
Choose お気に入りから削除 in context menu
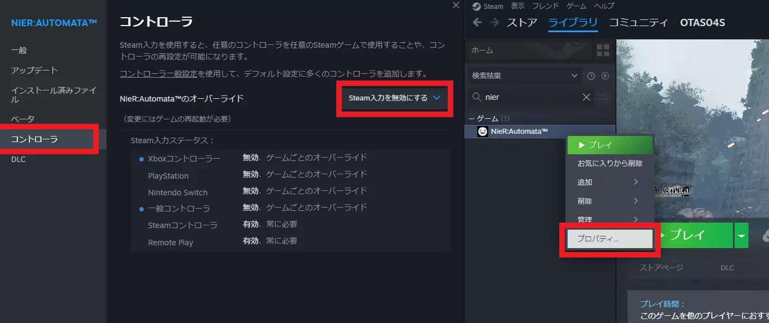610,164
